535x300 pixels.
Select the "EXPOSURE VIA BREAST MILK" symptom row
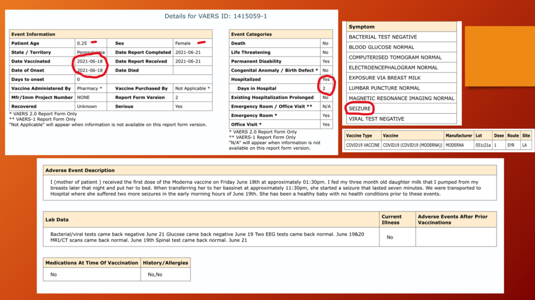tap(384, 78)
